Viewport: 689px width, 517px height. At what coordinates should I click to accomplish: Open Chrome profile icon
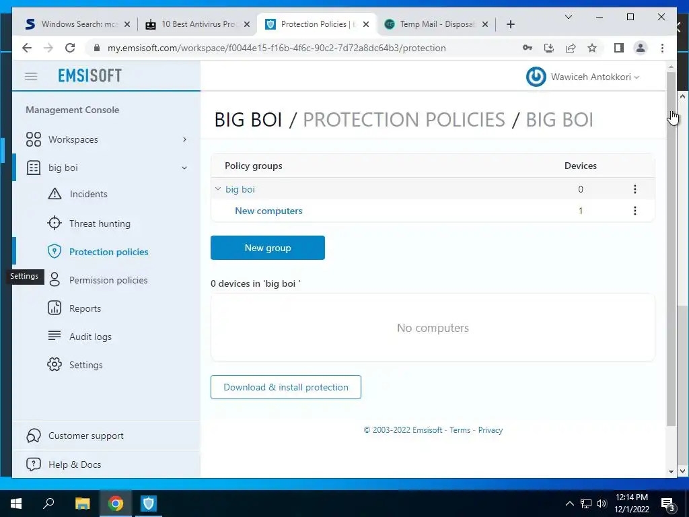coord(641,48)
